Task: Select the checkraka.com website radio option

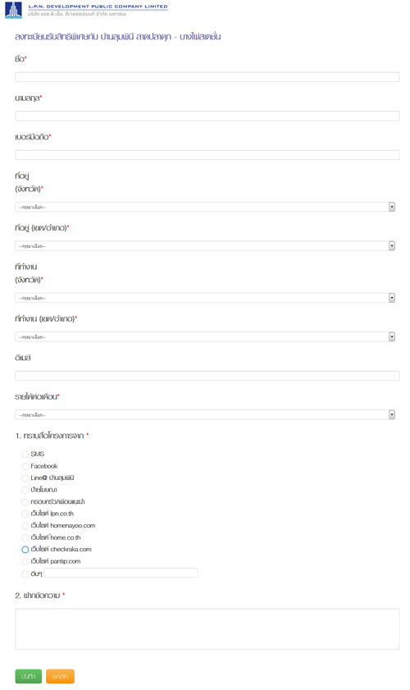Action: click(25, 549)
